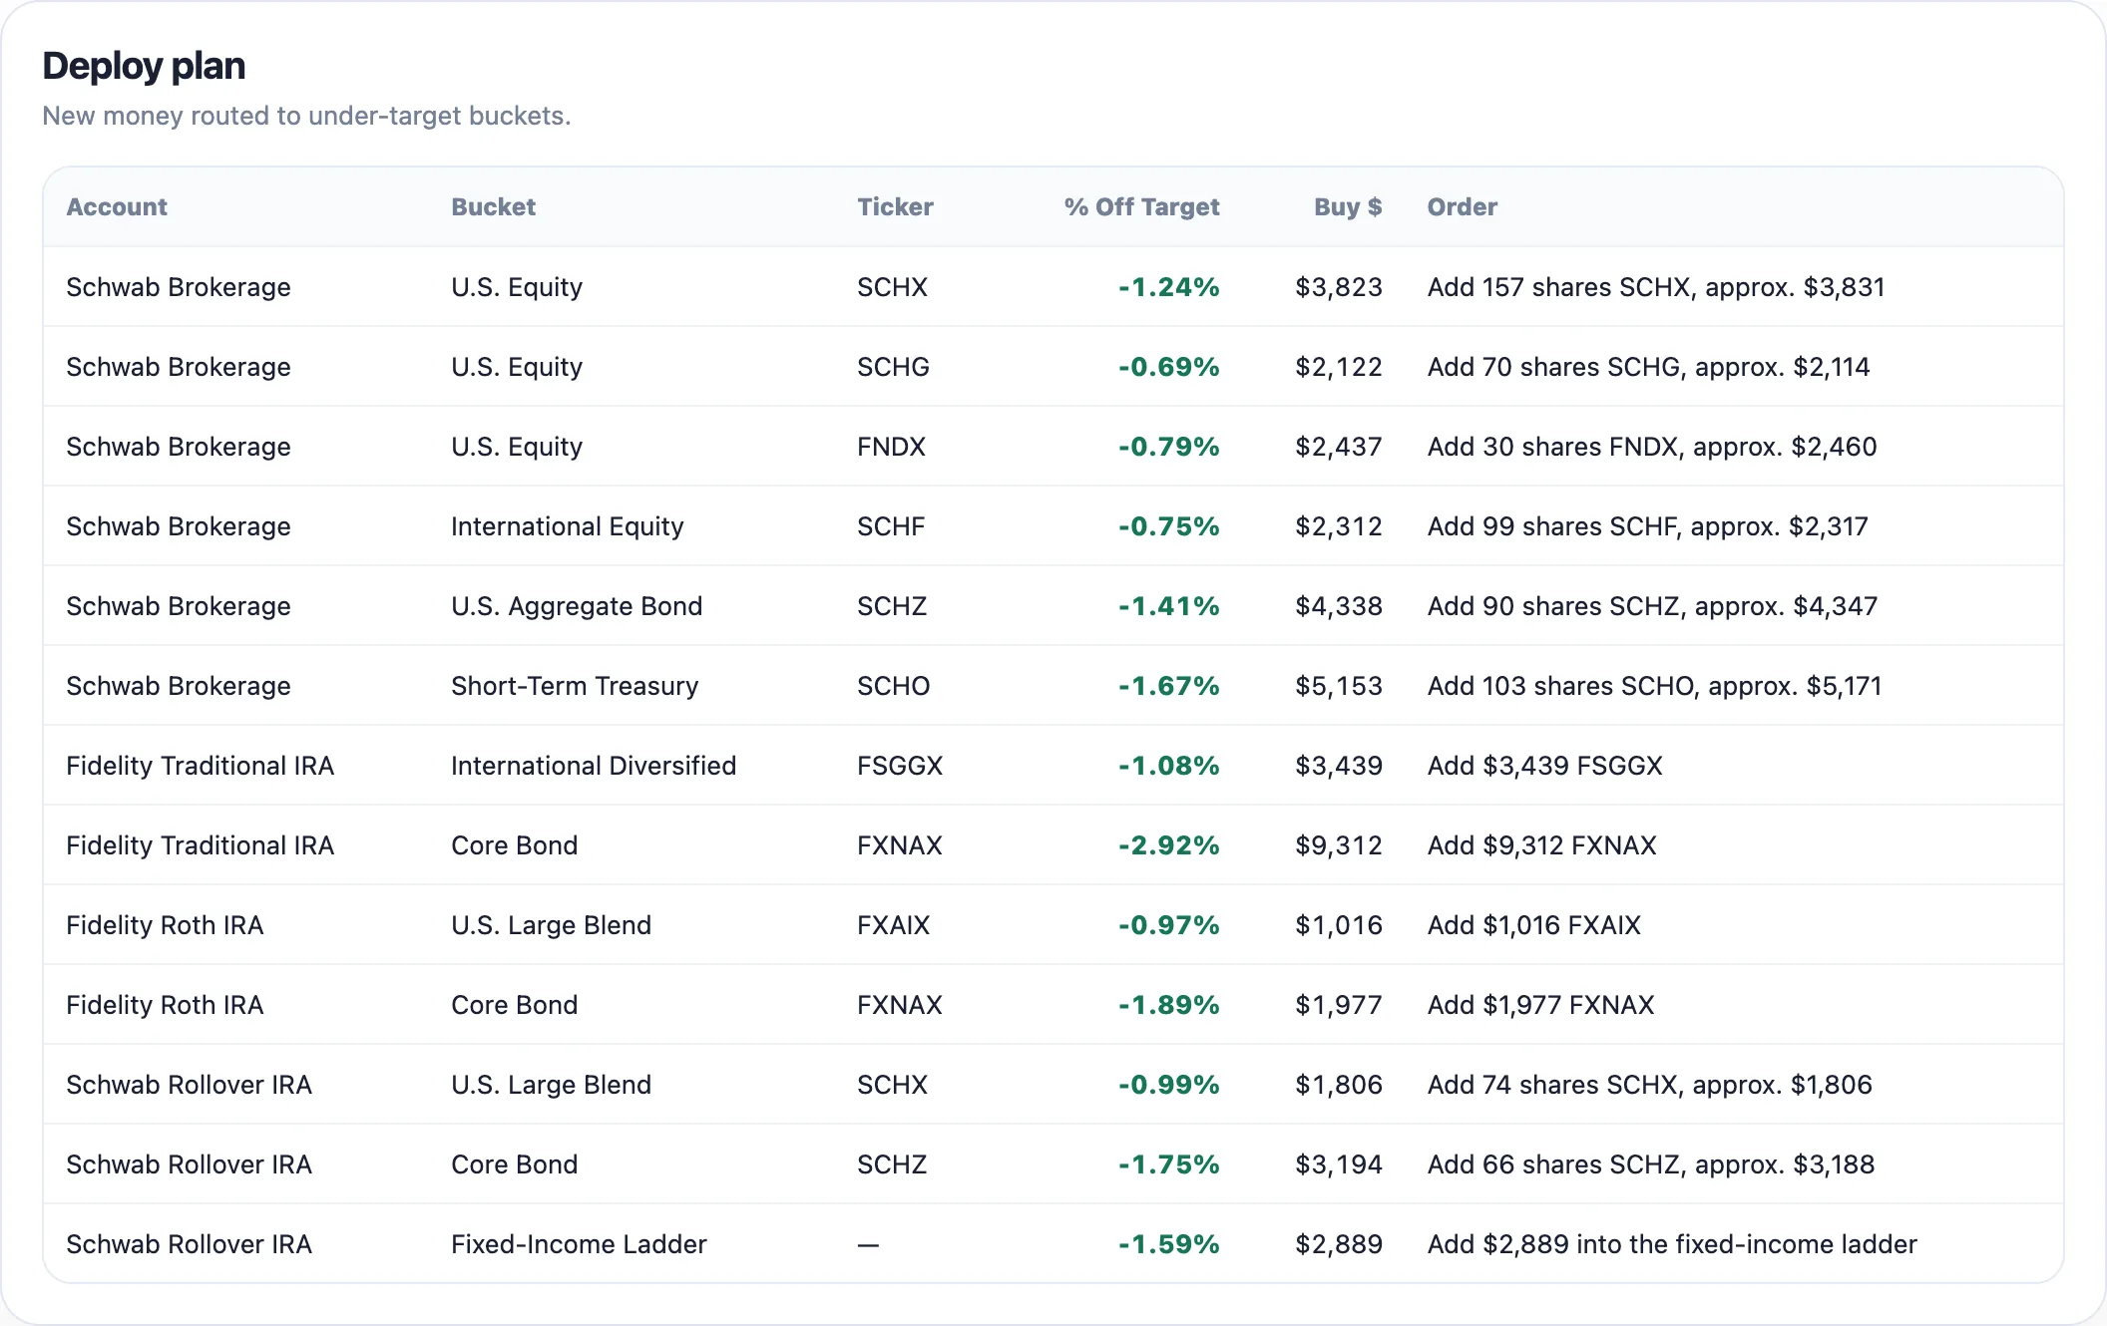The image size is (2107, 1326).
Task: Click the SCHG ticker cell
Action: [x=893, y=367]
